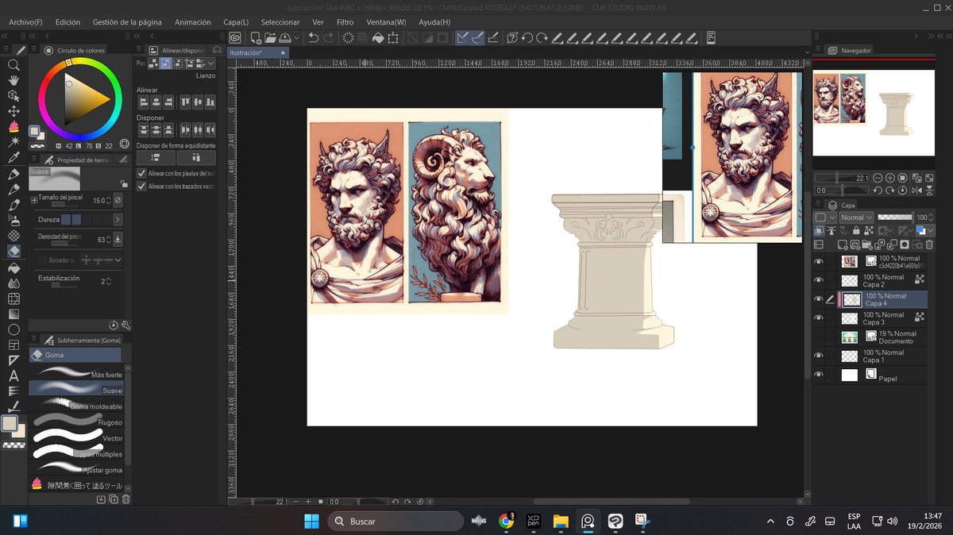Select the Goma sub tool group
The image size is (953, 535).
(75, 355)
